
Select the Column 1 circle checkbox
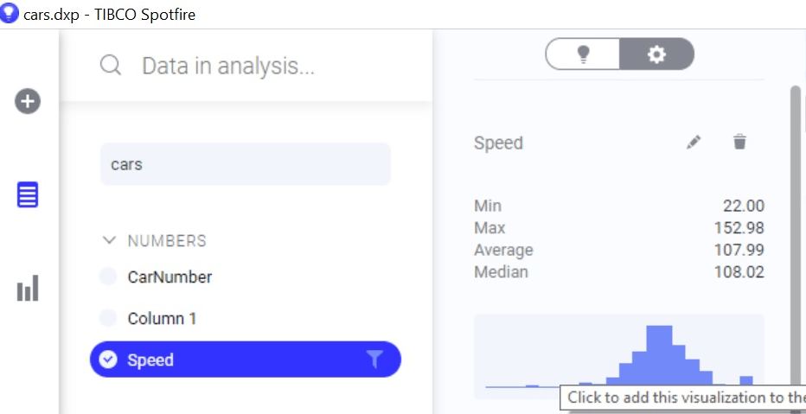(108, 318)
